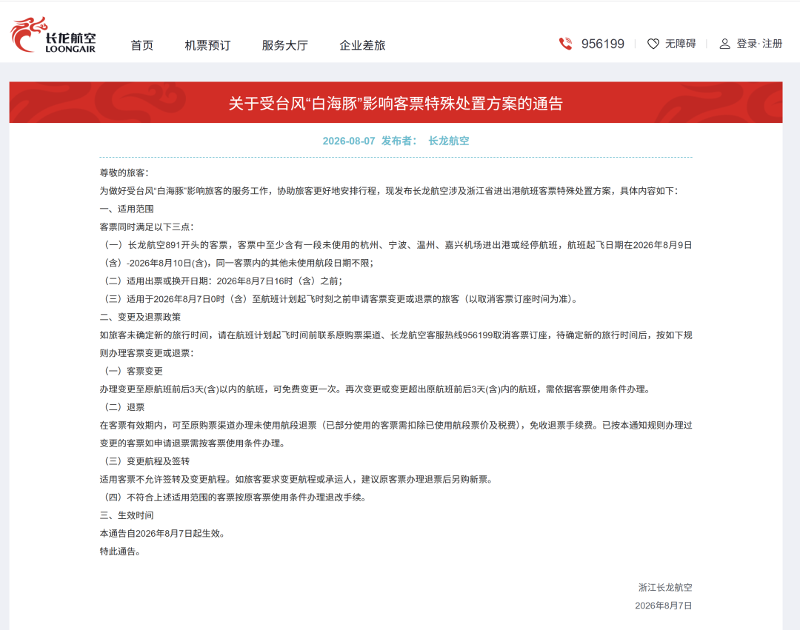
Task: Open the user profile icon
Action: coord(724,44)
